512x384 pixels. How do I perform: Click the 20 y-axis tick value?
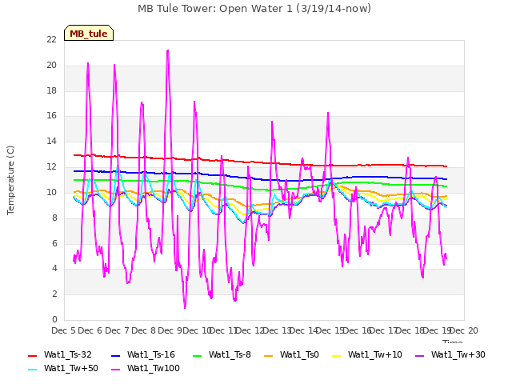51,65
